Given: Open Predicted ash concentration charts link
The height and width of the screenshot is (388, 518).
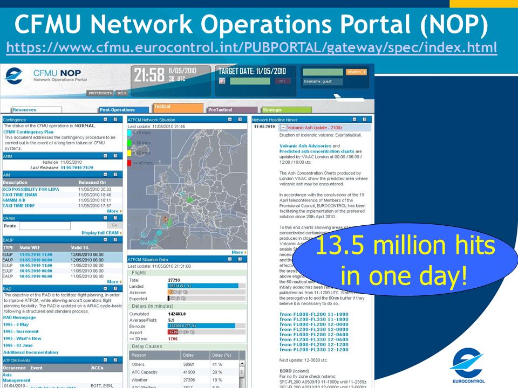Looking at the screenshot, I should tap(317, 151).
